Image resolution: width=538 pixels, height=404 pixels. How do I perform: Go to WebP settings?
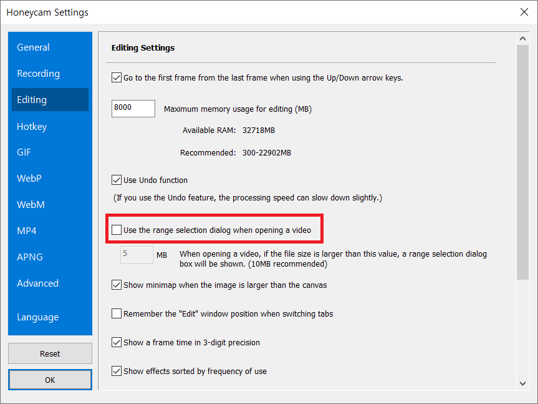click(29, 179)
